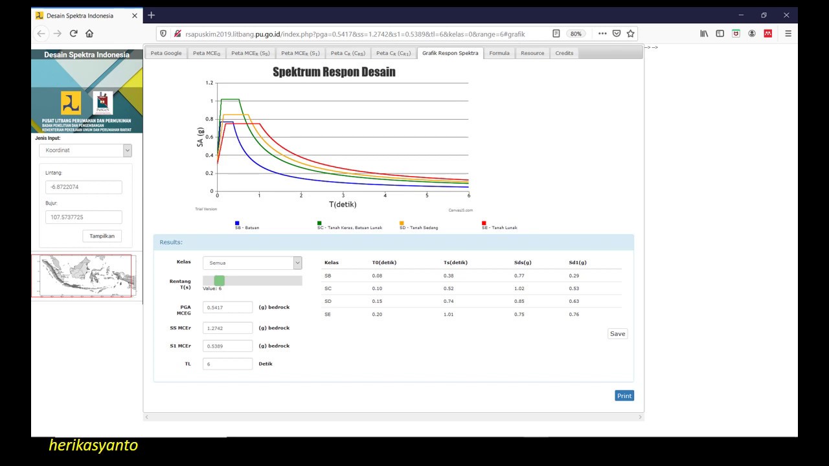This screenshot has width=829, height=466.
Task: Switch to the Peta Google tab
Action: click(166, 53)
